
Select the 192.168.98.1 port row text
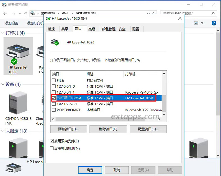pos(67,104)
